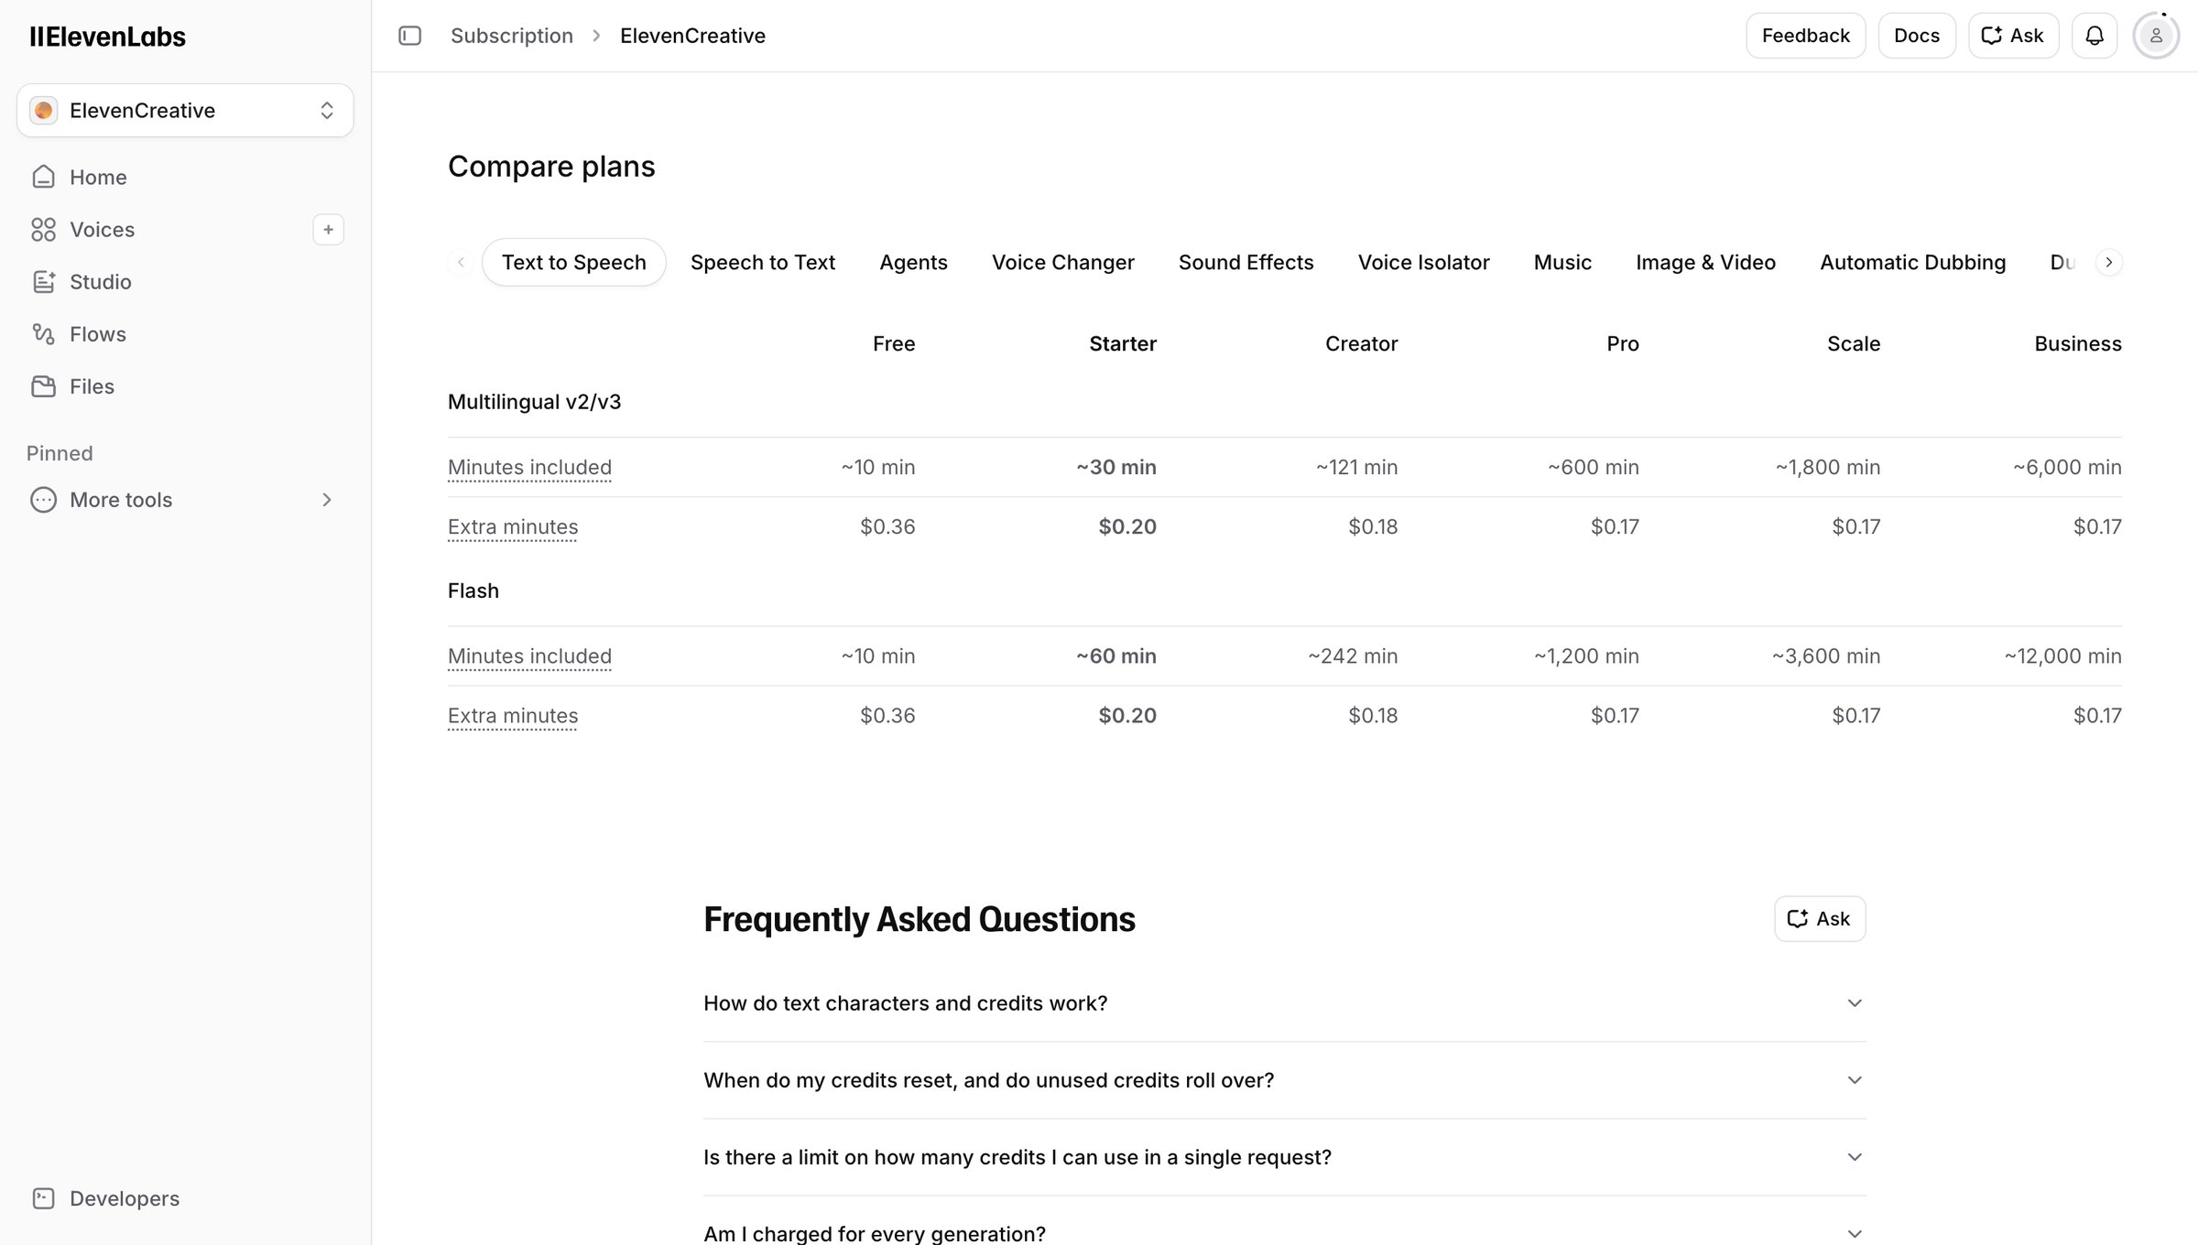Click the Developers terminal icon
The image size is (2198, 1245).
pos(43,1198)
